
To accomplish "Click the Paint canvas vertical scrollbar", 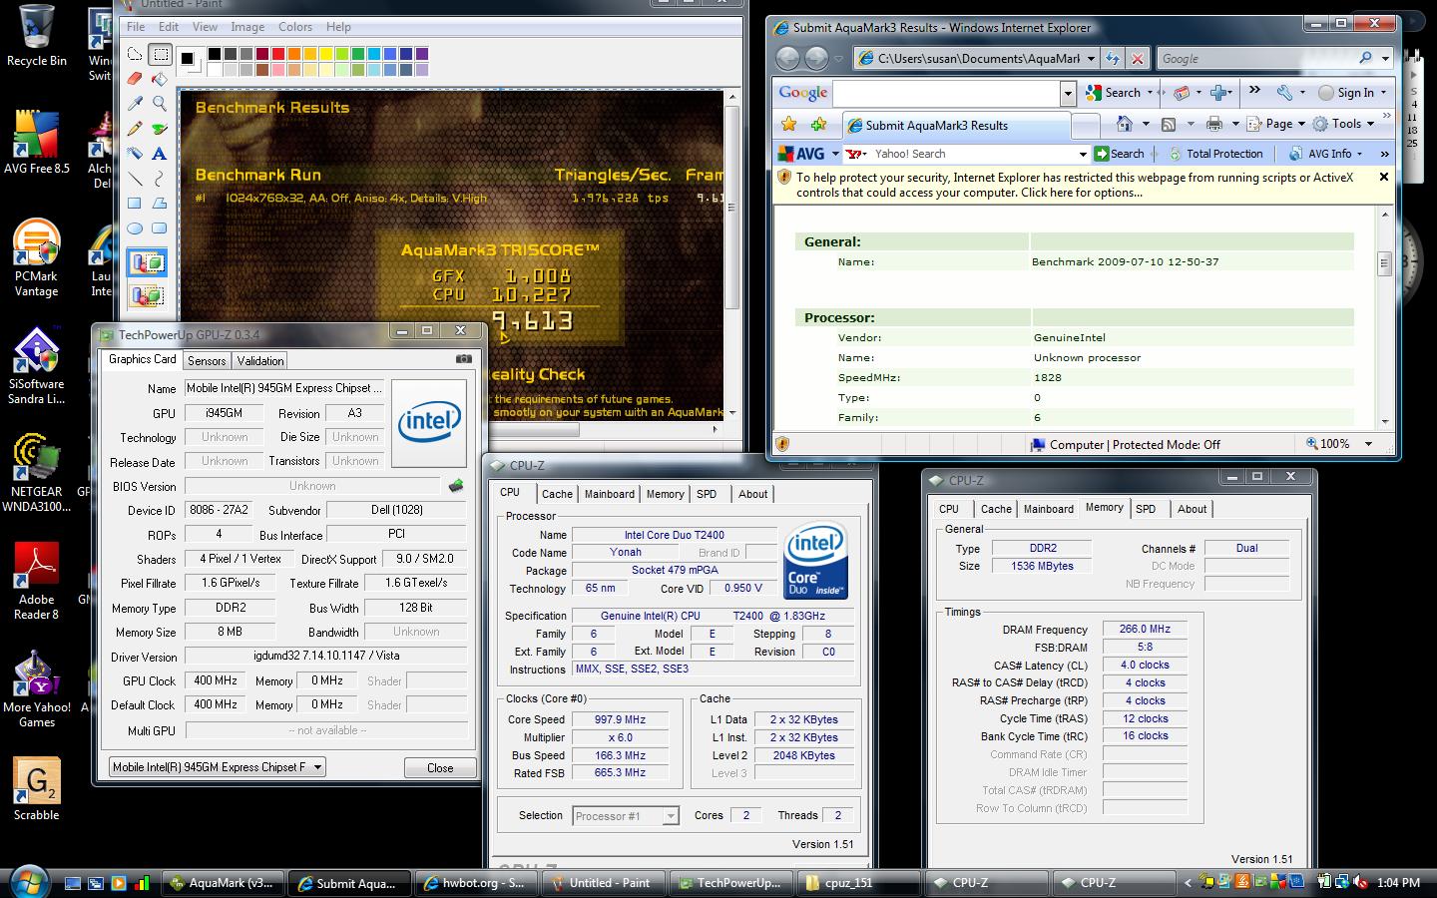I will tap(732, 254).
